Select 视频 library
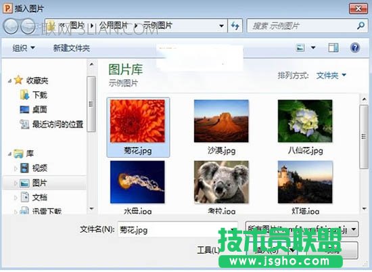The width and height of the screenshot is (372, 272). tap(40, 168)
